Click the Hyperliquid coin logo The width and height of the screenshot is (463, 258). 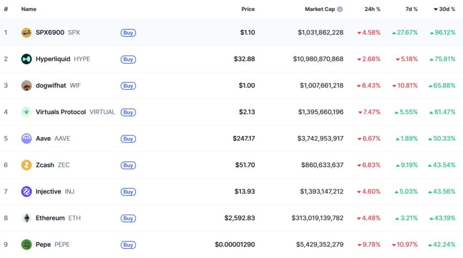(26, 59)
